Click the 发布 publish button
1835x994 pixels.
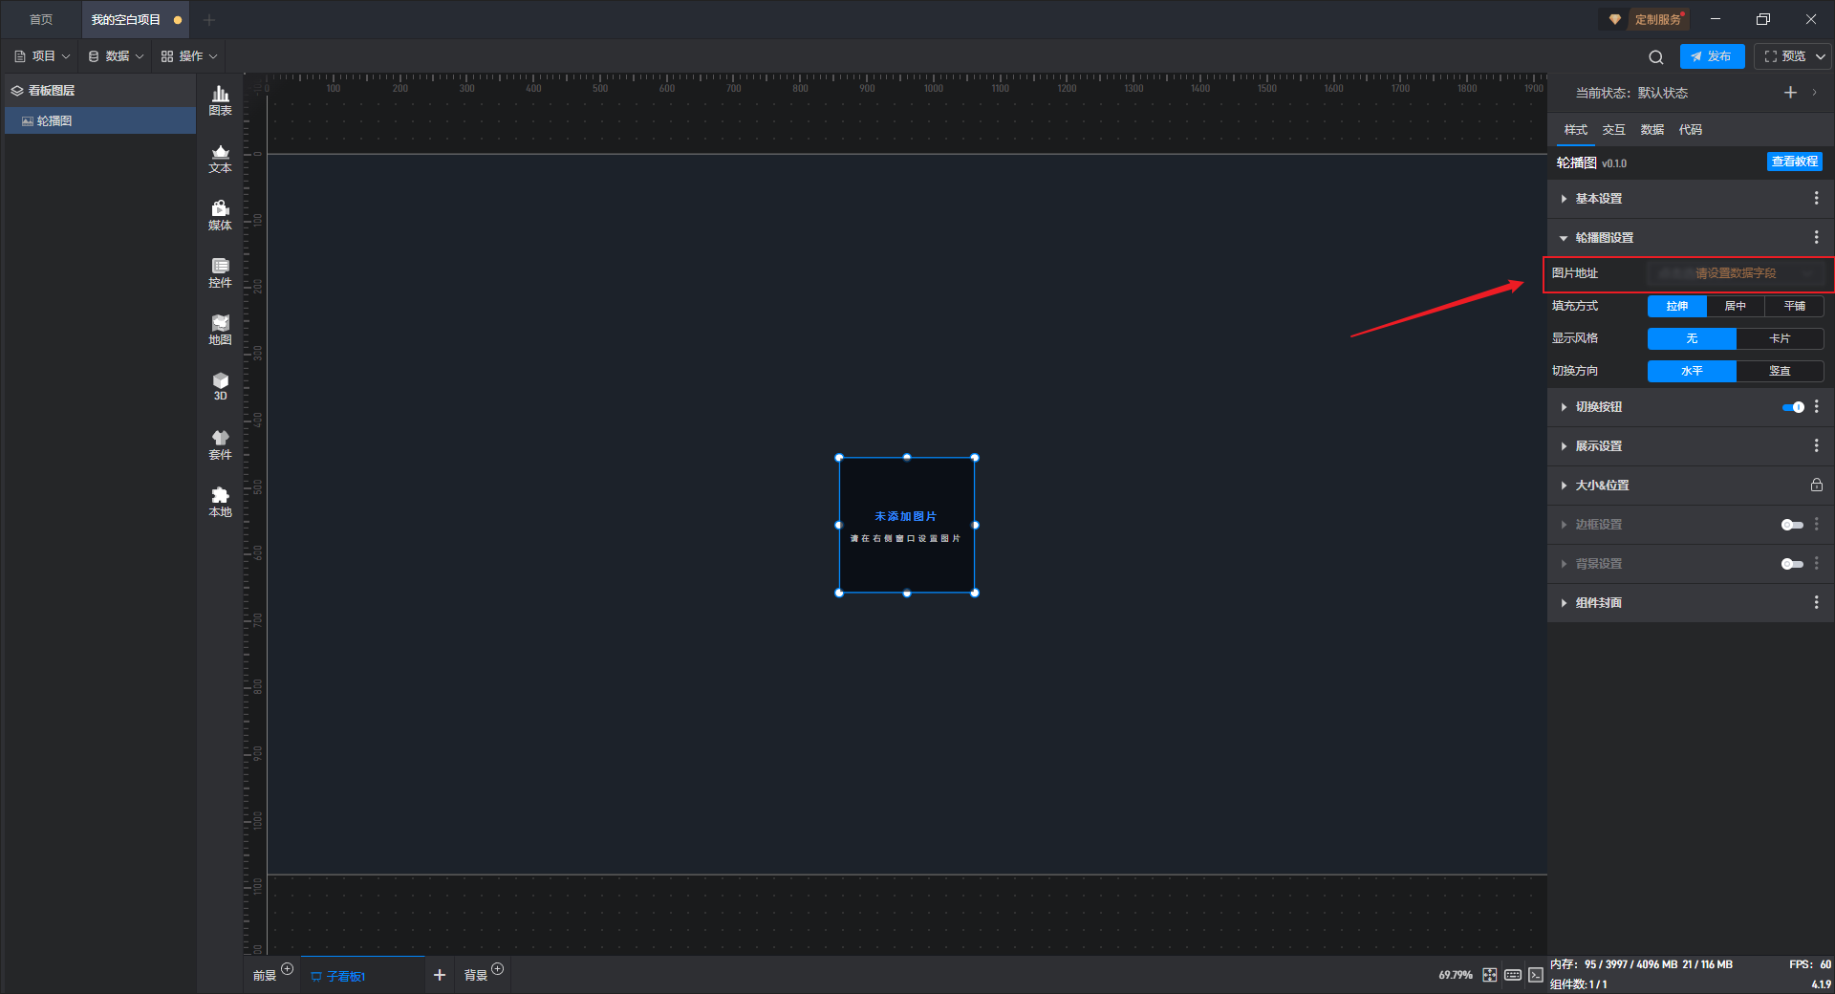pos(1712,56)
